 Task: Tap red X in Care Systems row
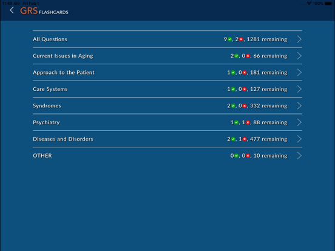(245, 89)
